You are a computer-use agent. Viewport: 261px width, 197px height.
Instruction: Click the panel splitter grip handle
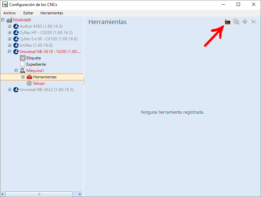pyautogui.click(x=83, y=81)
